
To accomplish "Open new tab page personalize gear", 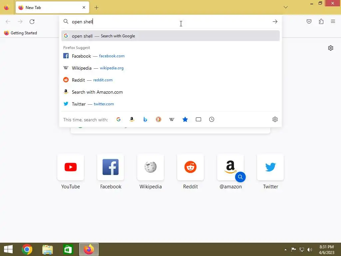I will pos(331,48).
